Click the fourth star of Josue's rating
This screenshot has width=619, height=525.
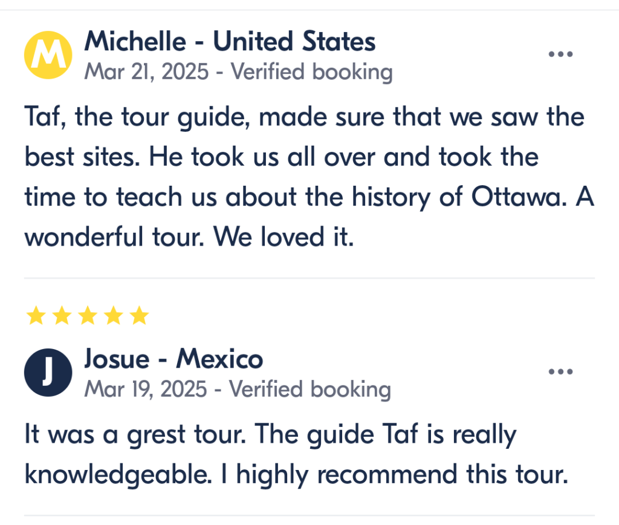point(114,315)
